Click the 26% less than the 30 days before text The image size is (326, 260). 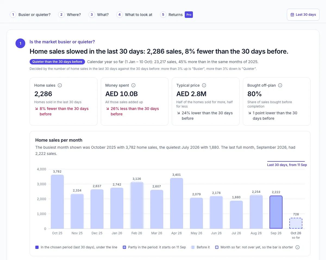pos(135,111)
